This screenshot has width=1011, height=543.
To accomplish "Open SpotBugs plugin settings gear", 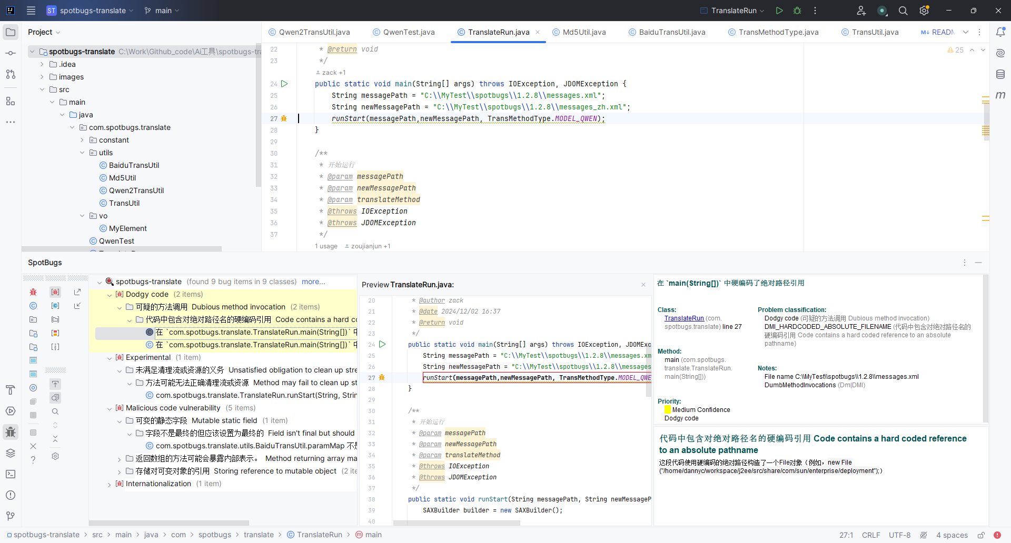I will coord(55,456).
